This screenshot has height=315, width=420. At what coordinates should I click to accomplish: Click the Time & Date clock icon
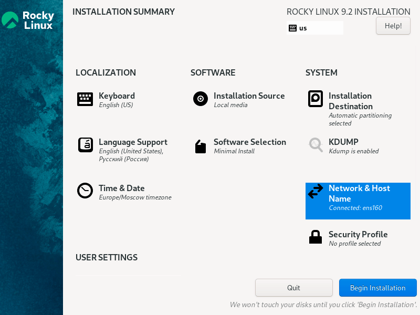(x=85, y=191)
